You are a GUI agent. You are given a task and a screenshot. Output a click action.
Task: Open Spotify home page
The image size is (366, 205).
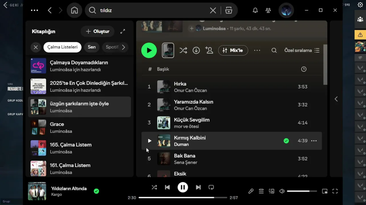click(74, 10)
